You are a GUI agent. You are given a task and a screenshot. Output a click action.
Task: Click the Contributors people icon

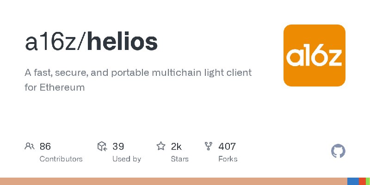(x=30, y=147)
